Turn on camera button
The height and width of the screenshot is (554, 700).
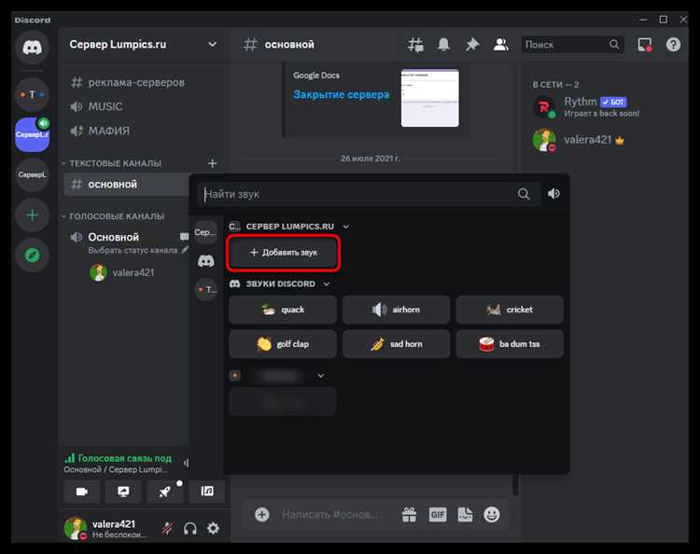click(x=82, y=492)
